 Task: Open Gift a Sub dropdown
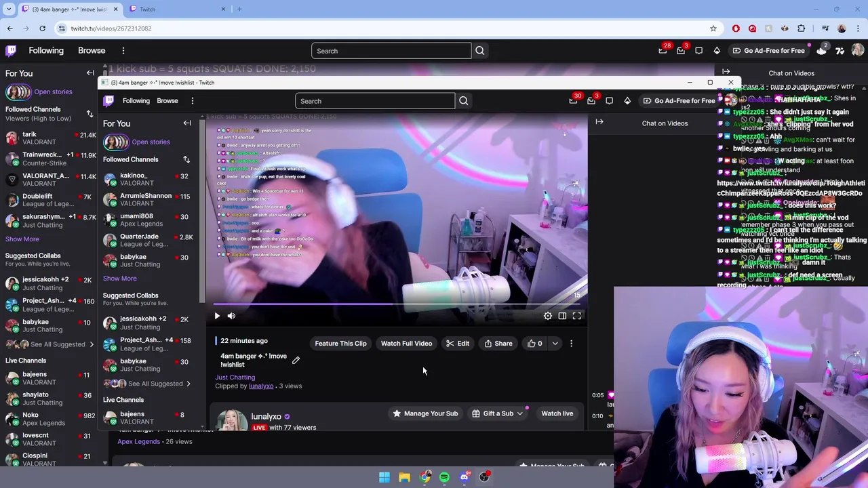click(x=498, y=413)
